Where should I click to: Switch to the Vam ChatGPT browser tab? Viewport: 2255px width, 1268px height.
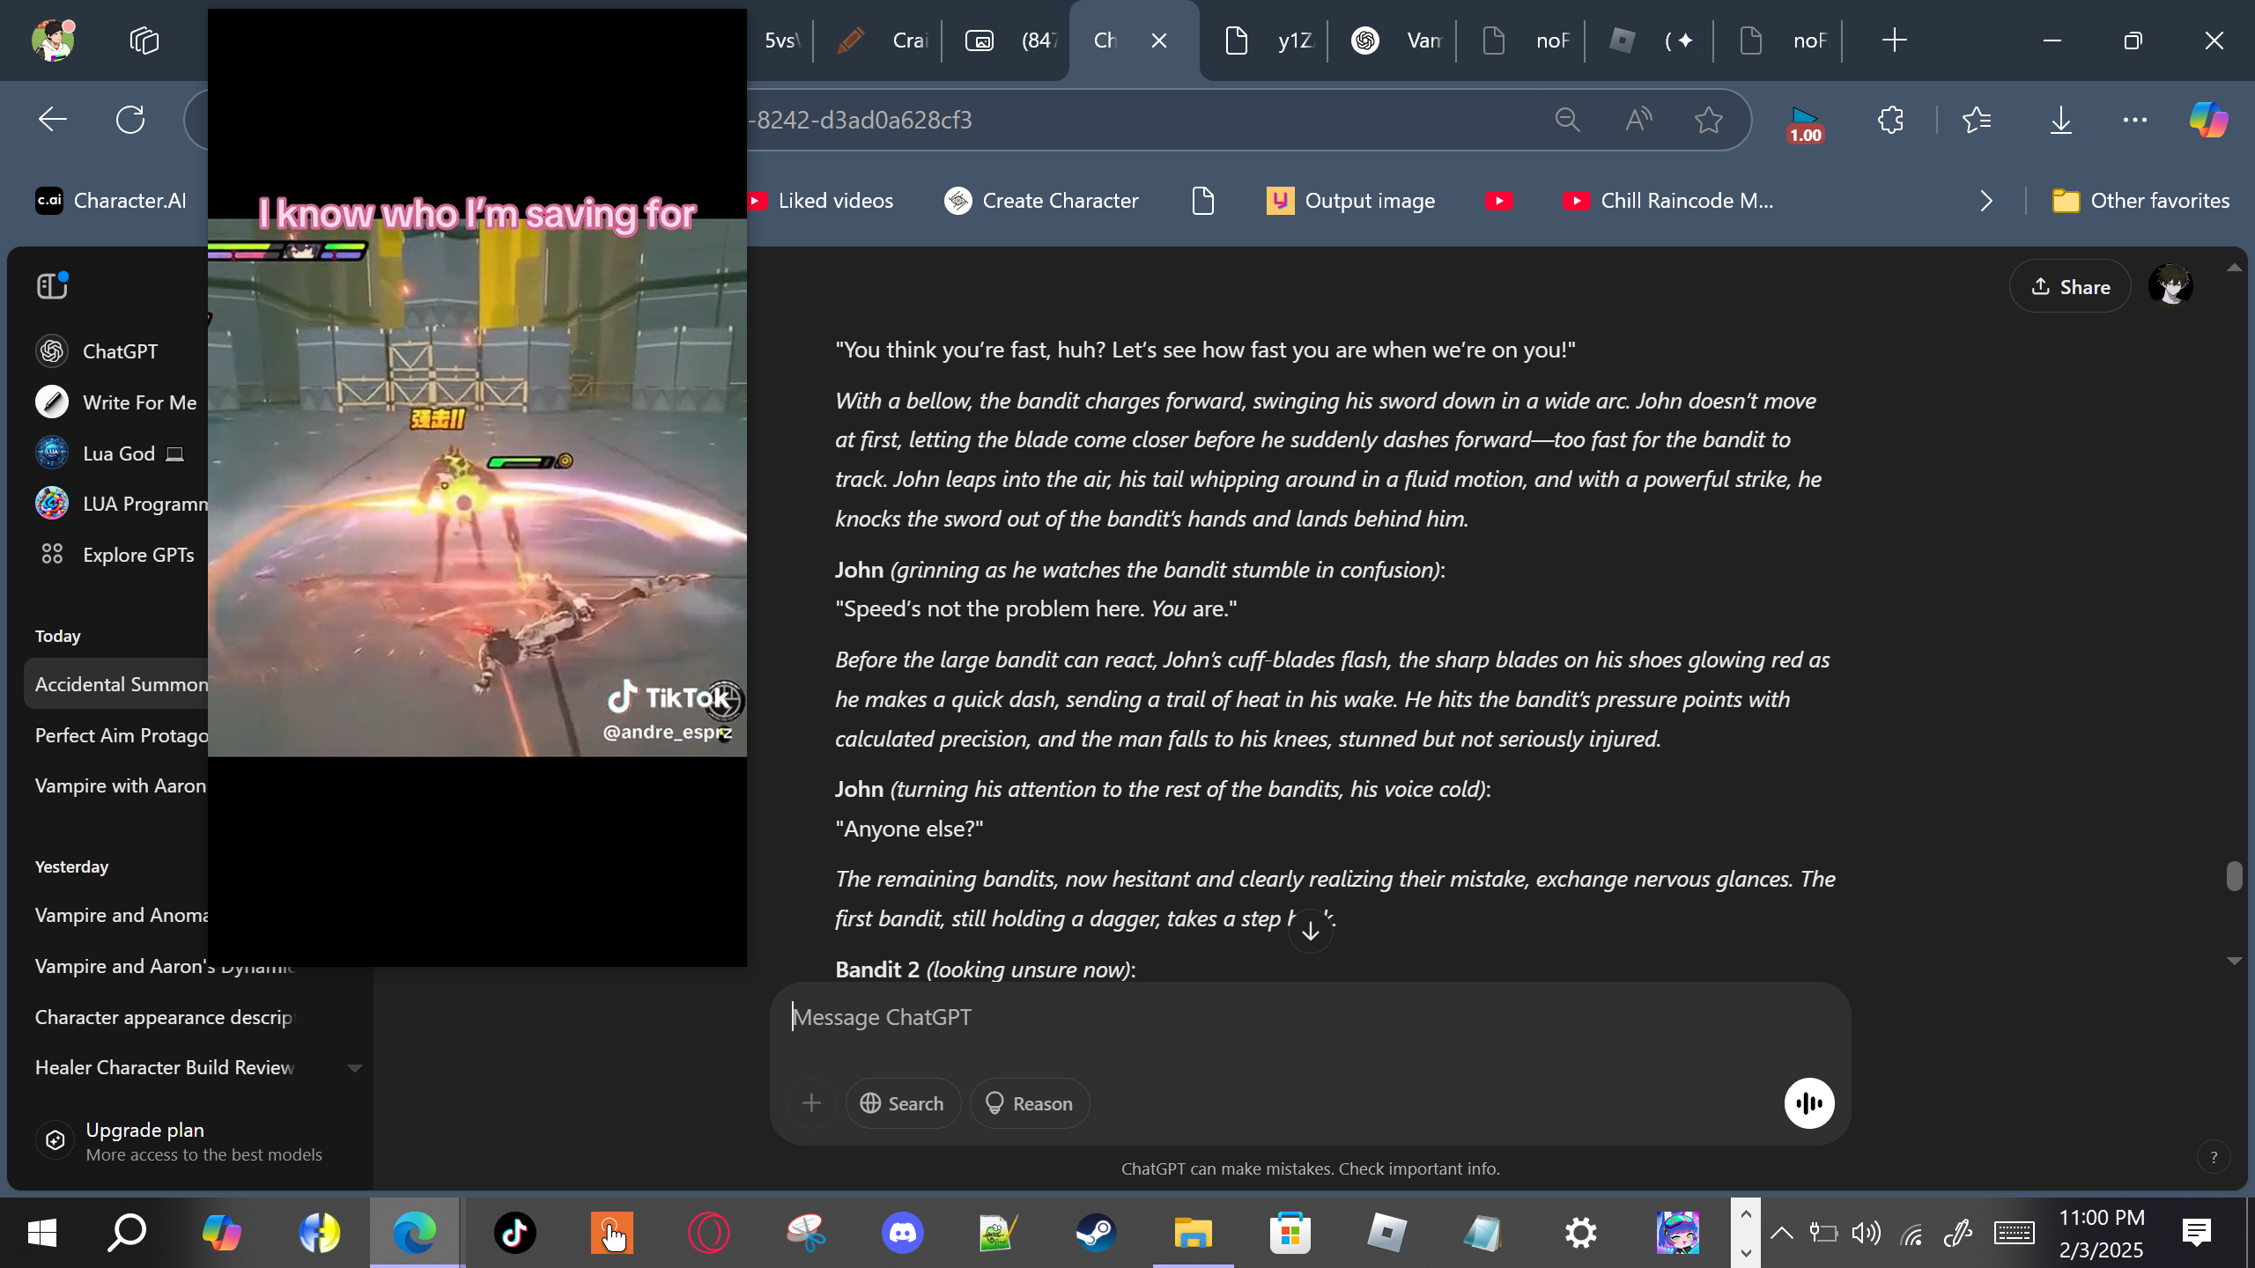(x=1394, y=41)
